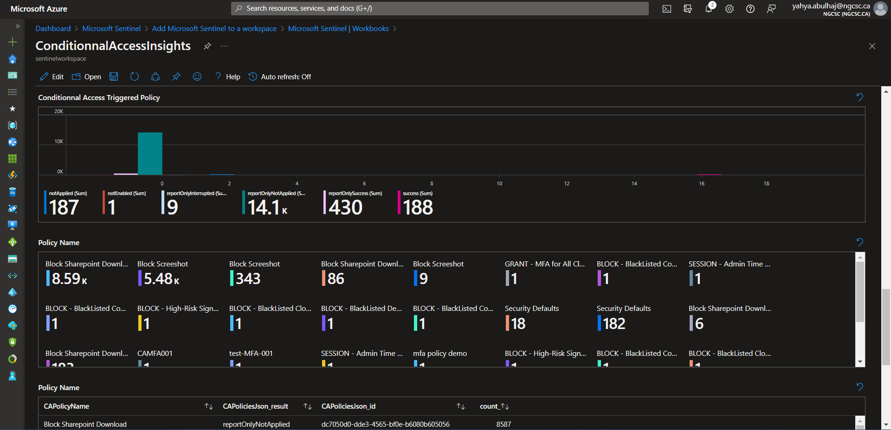Sort by count_ column arrows
This screenshot has width=891, height=430.
tap(505, 406)
